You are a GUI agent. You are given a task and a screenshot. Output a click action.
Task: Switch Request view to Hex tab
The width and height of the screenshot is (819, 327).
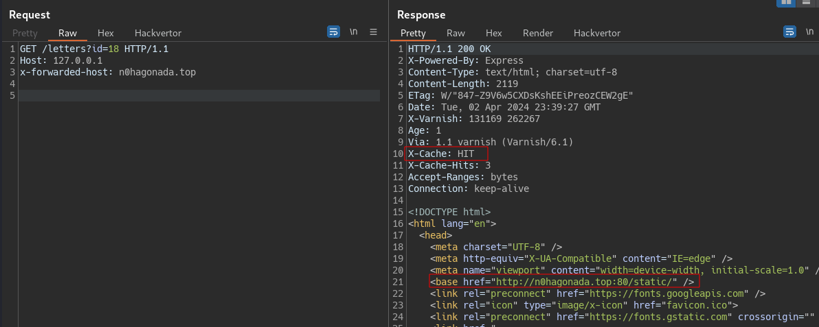pyautogui.click(x=106, y=33)
